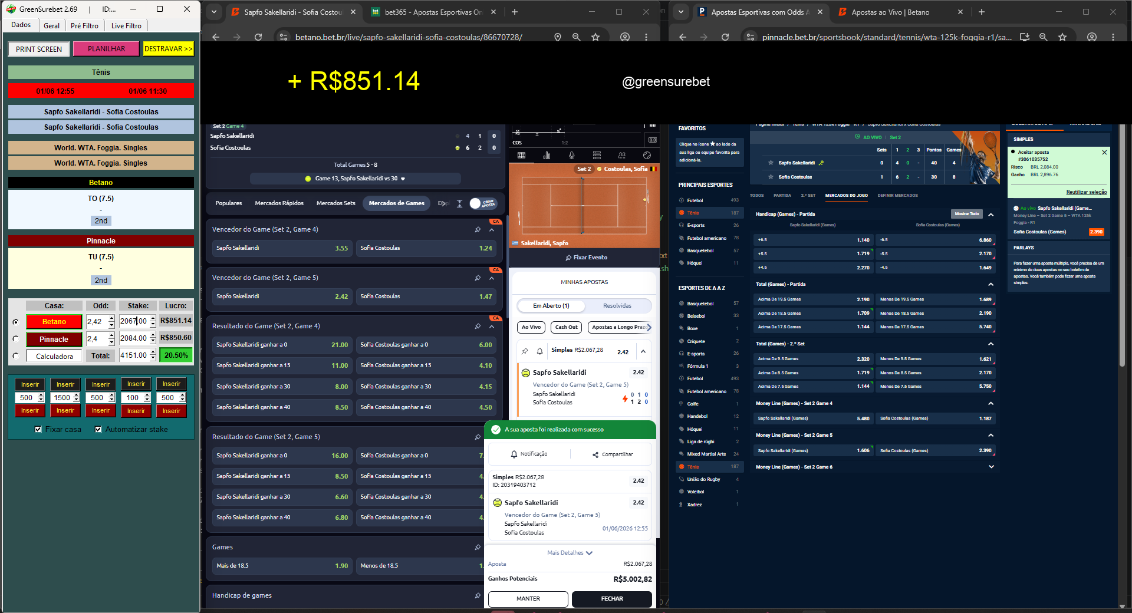
Task: Toggle the Automatizar stake checkbox
Action: click(x=98, y=429)
